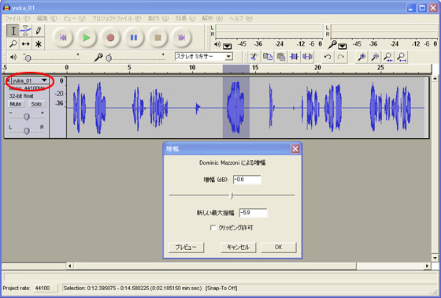Select the Multi-tool asterisk
The height and width of the screenshot is (298, 441).
coord(39,43)
